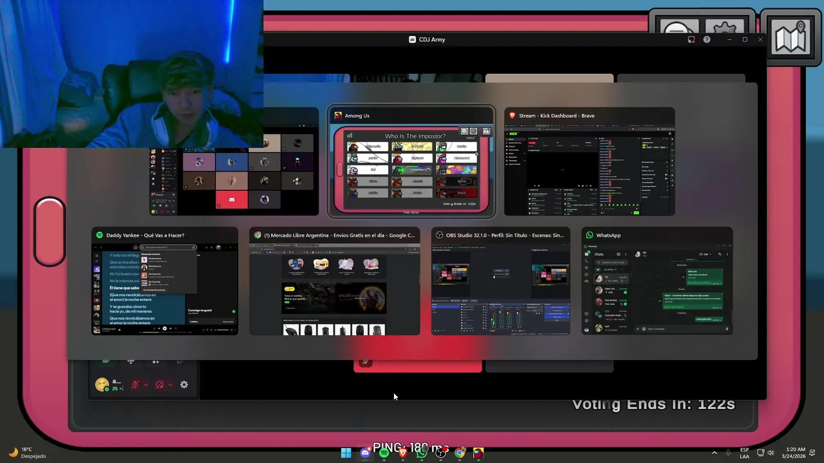Click the inbox icon in CDJ Army titlebar

click(x=691, y=39)
